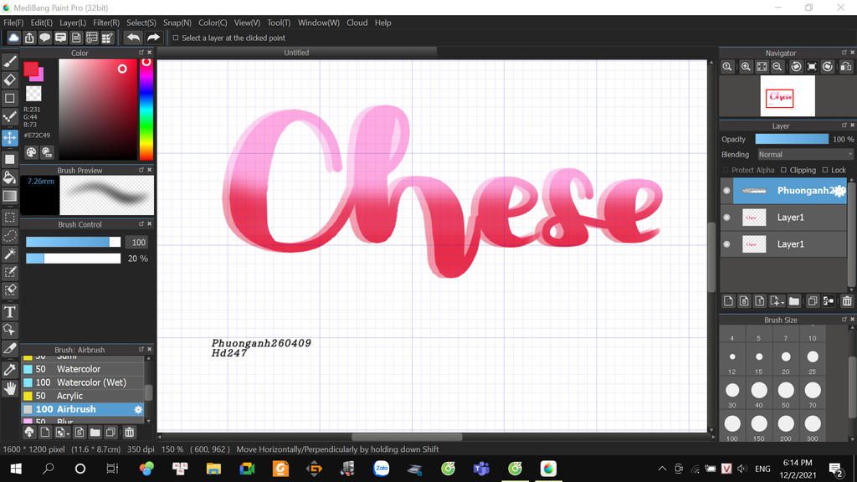
Task: Hide the Phuonganh text layer
Action: click(x=726, y=191)
